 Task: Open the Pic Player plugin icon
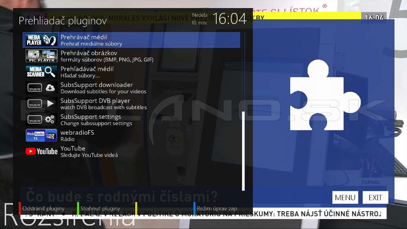tap(41, 56)
